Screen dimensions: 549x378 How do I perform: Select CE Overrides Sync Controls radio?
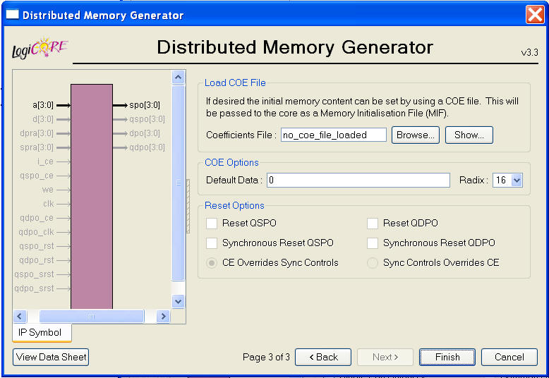[212, 262]
